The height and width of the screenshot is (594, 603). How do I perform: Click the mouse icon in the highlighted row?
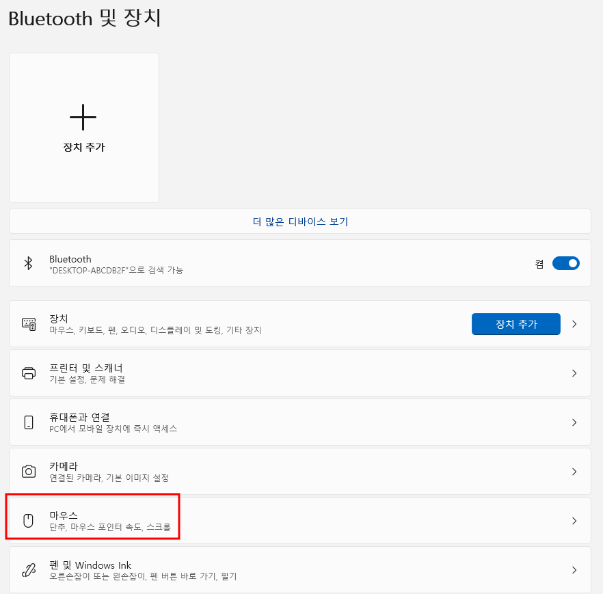(x=28, y=519)
